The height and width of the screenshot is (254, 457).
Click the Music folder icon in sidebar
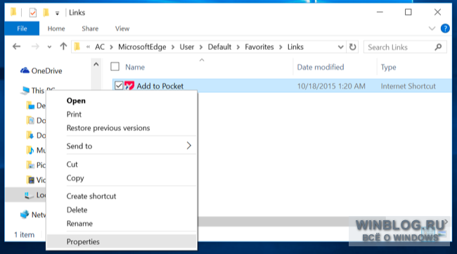tap(30, 150)
